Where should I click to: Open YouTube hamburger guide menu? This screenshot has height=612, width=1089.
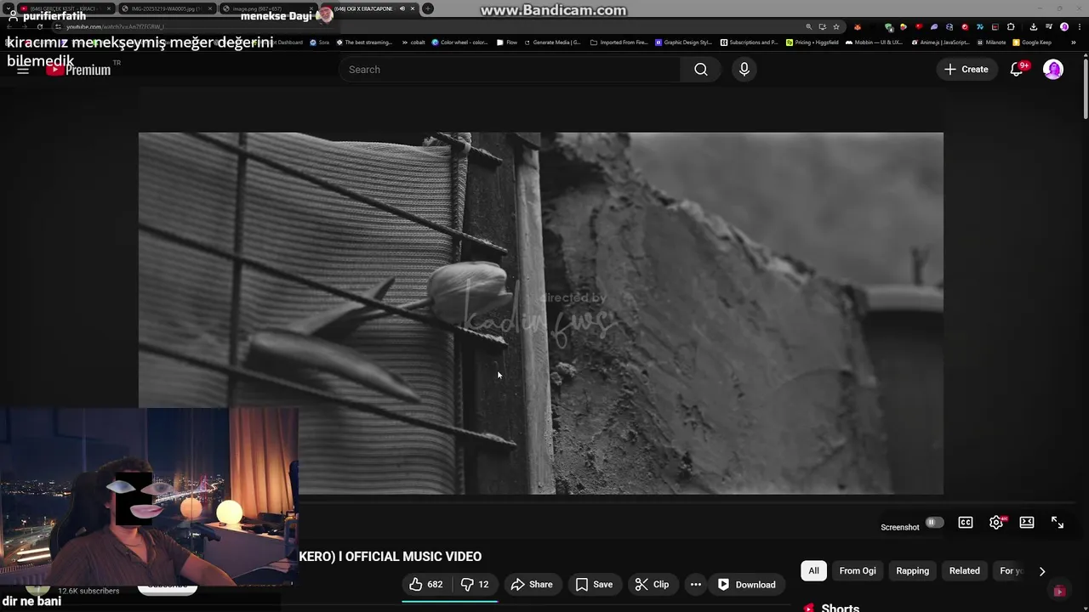(23, 70)
